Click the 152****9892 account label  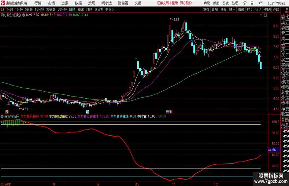(x=276, y=3)
